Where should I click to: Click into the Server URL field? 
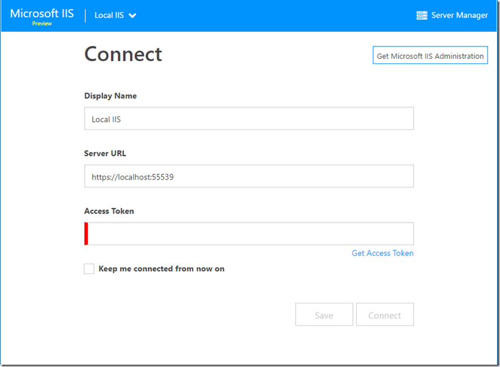click(x=249, y=176)
